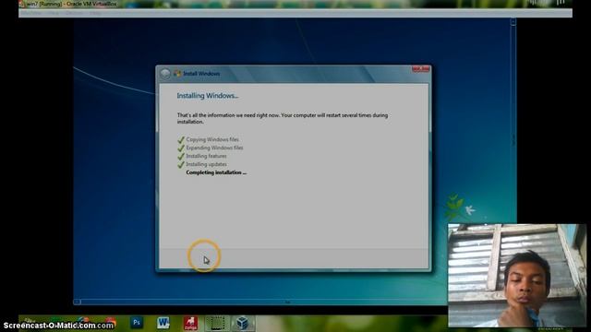Open Microsoft Word from the taskbar
Screen dimensions: 591x332
coord(163,323)
